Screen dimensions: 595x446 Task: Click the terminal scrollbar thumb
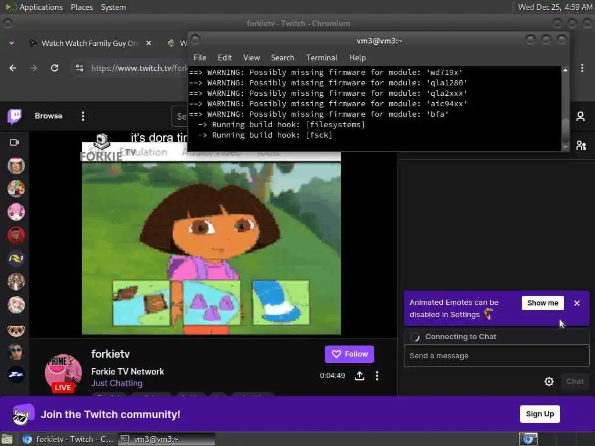tap(565, 131)
